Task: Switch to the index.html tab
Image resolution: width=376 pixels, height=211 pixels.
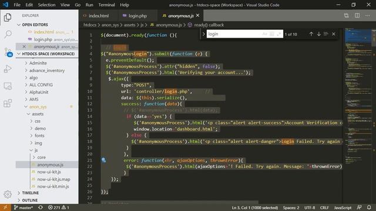Action: click(98, 16)
